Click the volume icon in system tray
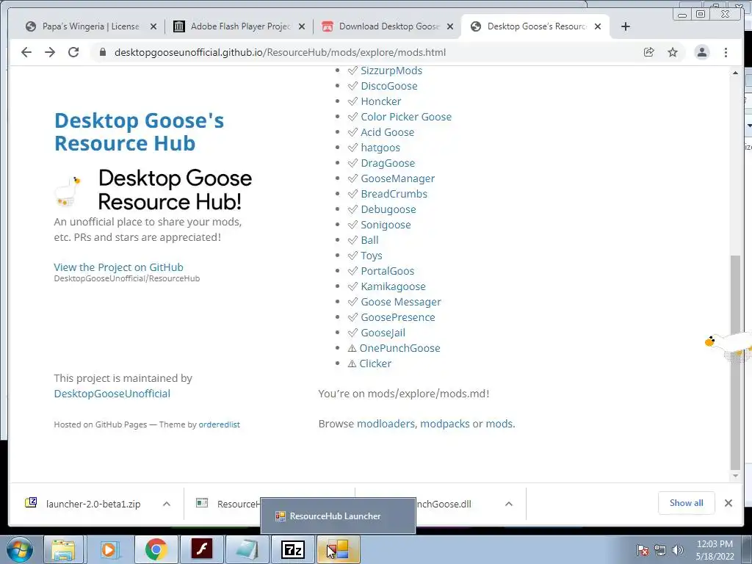The width and height of the screenshot is (752, 564). [x=677, y=550]
